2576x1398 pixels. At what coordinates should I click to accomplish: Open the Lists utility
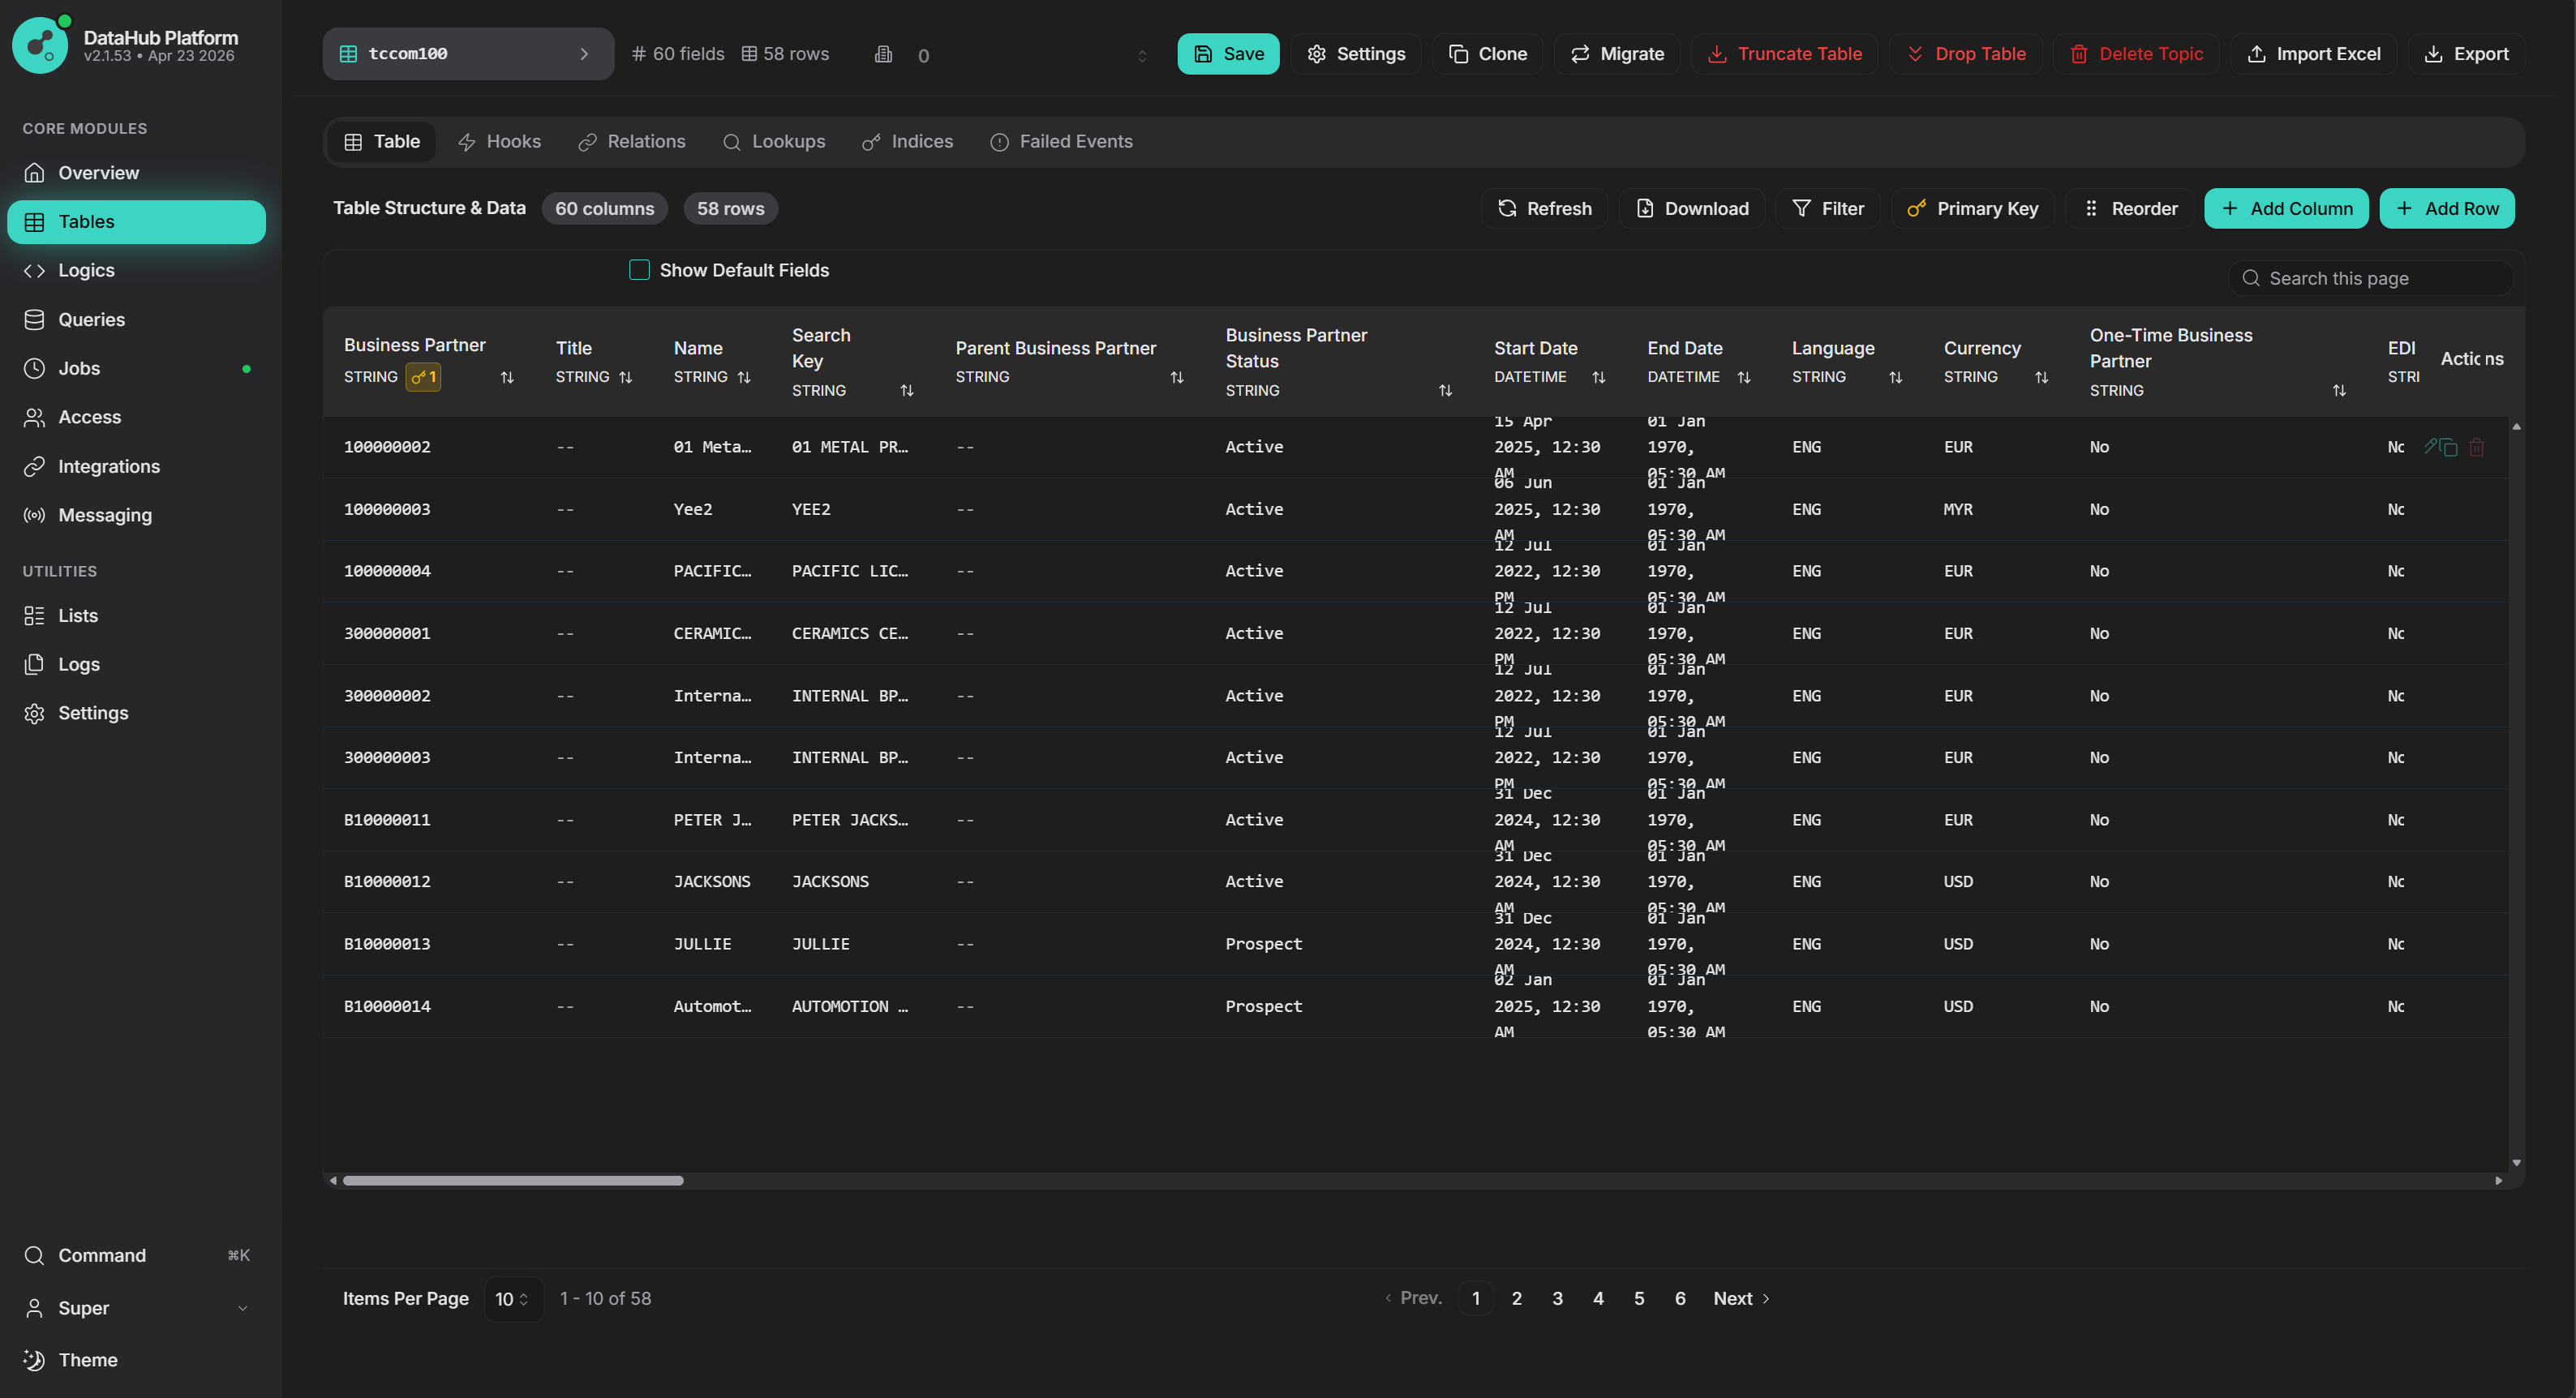[x=136, y=615]
